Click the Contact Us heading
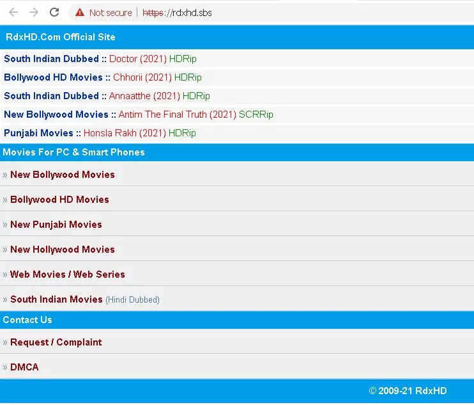The width and height of the screenshot is (474, 405). tap(27, 320)
